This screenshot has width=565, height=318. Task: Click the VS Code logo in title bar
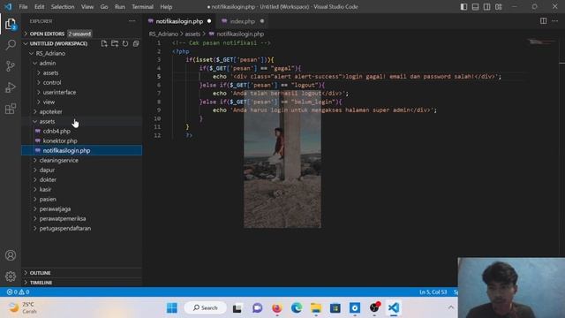tap(8, 6)
